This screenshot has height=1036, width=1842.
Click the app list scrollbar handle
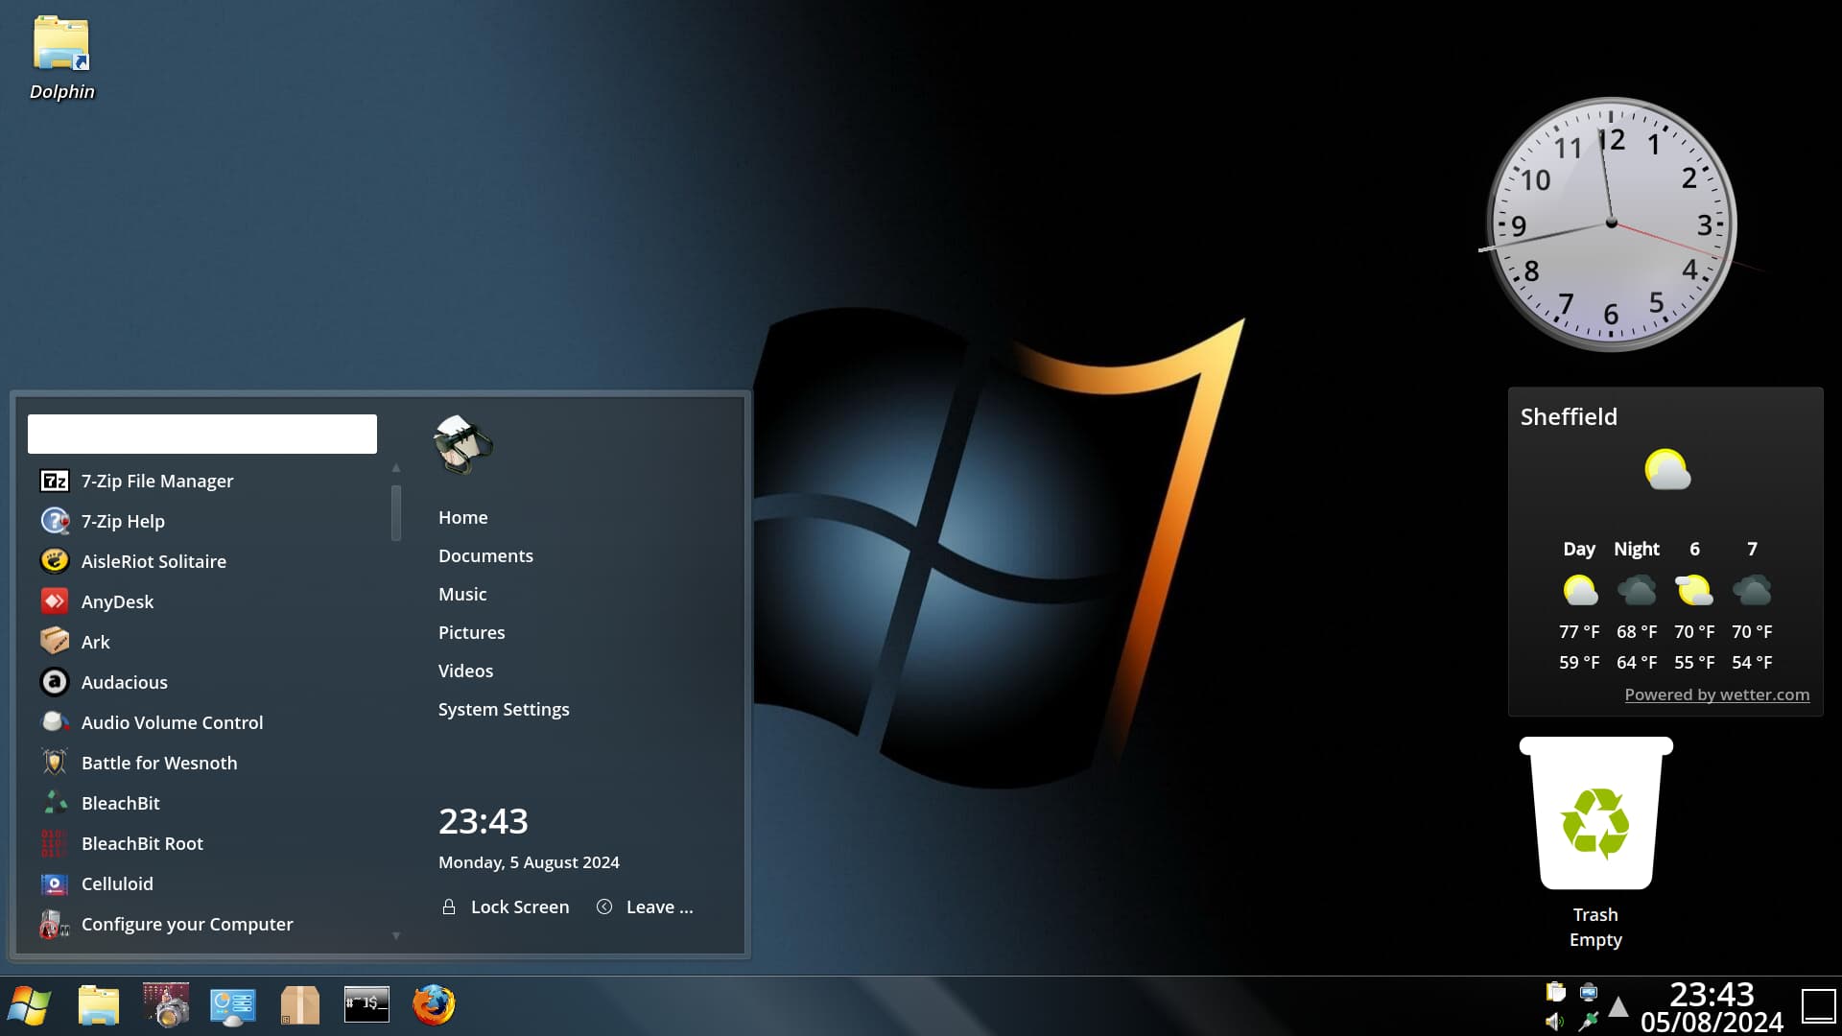[396, 513]
